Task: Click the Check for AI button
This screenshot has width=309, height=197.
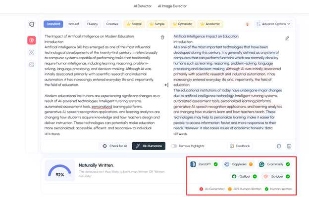Action: tap(114, 146)
